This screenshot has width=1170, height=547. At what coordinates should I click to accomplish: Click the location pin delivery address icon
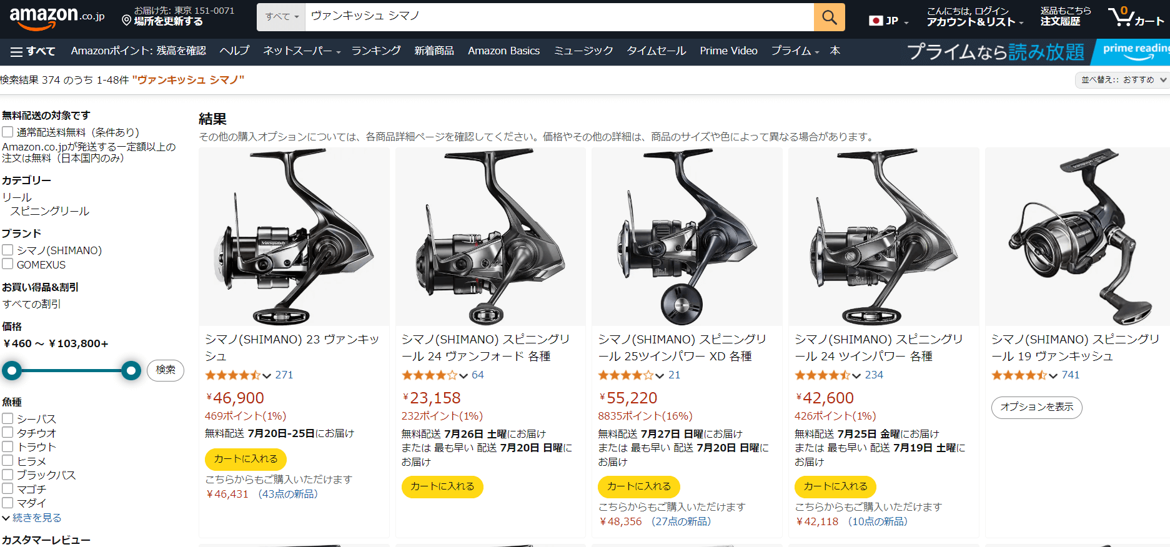point(126,21)
